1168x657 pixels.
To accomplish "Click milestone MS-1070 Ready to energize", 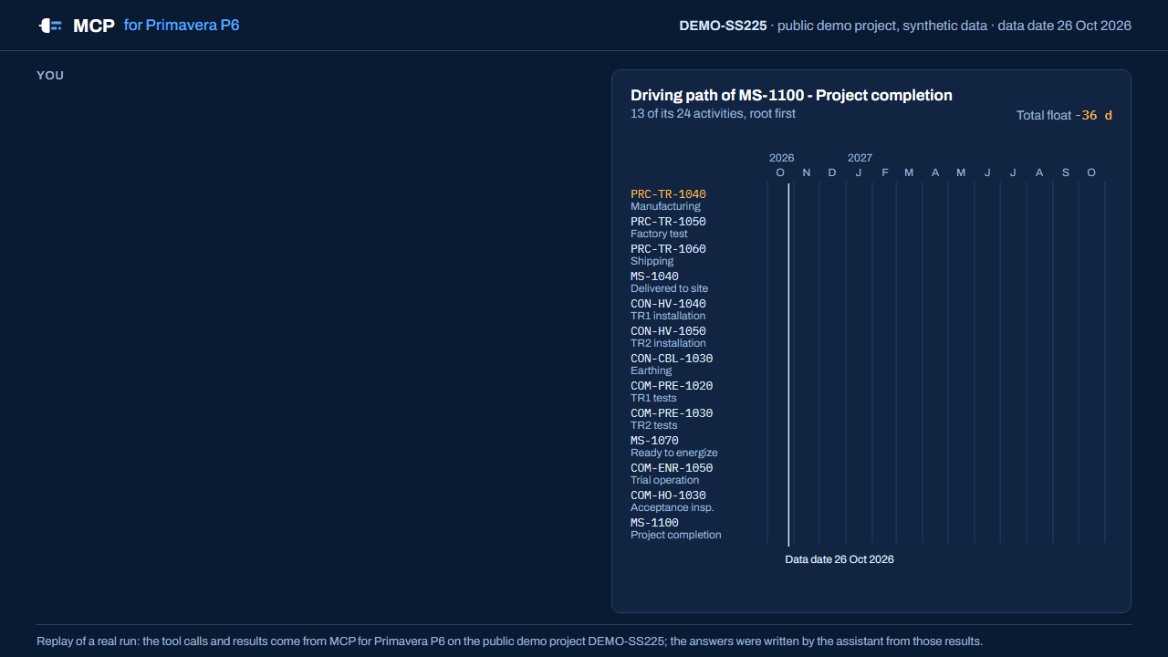I will [674, 446].
